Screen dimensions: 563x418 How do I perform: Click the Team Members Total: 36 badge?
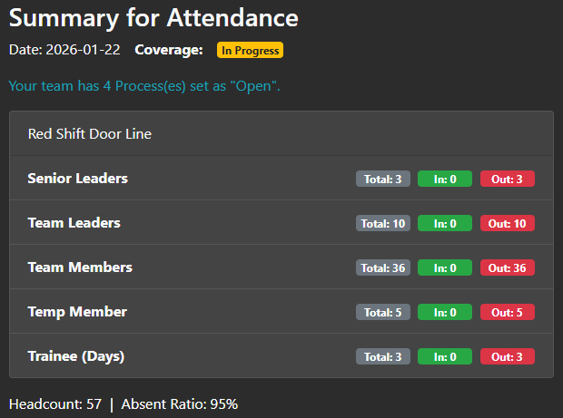[x=382, y=267]
